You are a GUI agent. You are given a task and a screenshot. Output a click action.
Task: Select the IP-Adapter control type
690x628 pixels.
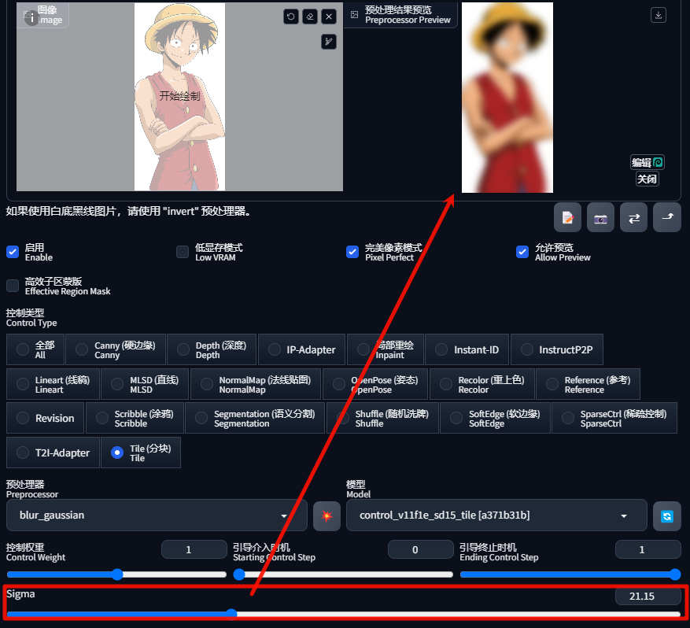(x=302, y=350)
